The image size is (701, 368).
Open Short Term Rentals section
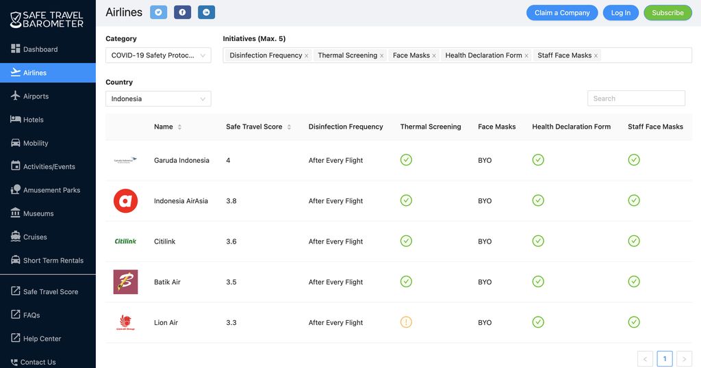[48, 261]
